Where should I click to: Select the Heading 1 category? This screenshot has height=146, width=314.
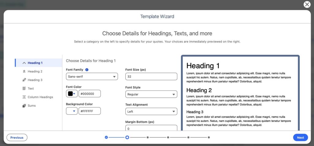point(39,63)
